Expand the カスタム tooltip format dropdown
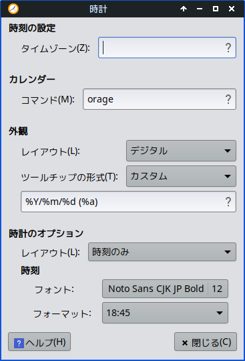 tap(181, 176)
